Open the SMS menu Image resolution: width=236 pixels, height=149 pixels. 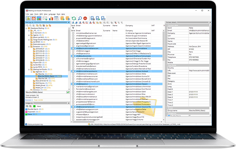(41, 14)
